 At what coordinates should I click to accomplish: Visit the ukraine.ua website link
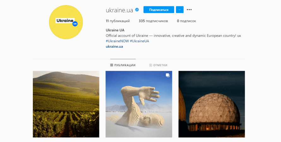click(114, 47)
